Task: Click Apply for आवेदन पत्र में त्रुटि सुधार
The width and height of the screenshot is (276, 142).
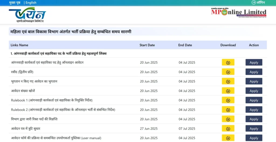Action: 254,129
